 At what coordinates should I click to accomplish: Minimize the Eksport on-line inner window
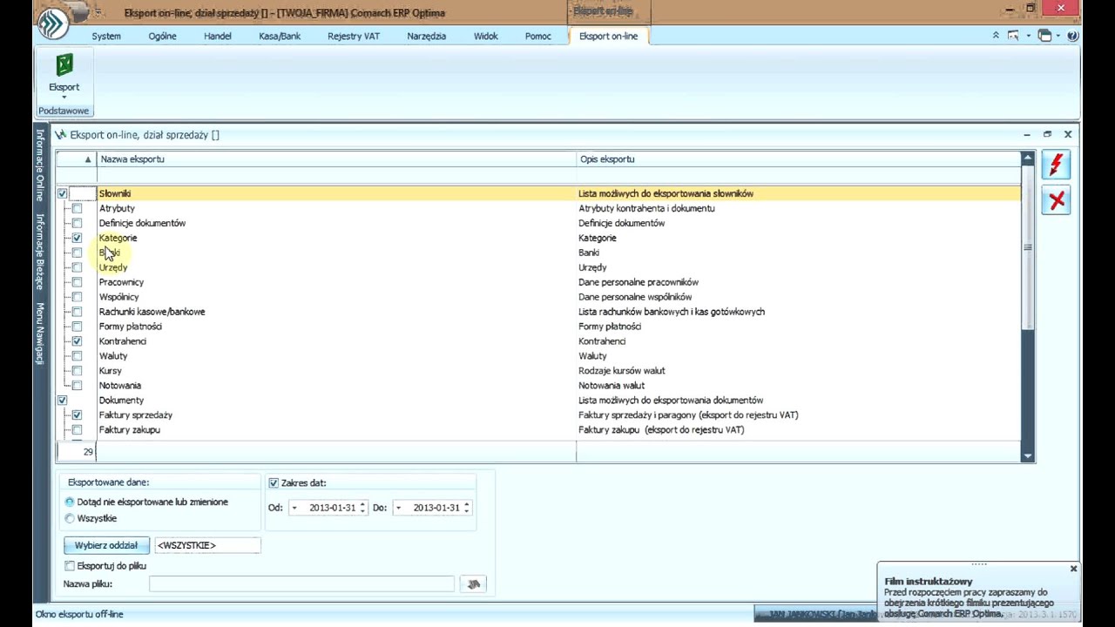coord(1027,135)
